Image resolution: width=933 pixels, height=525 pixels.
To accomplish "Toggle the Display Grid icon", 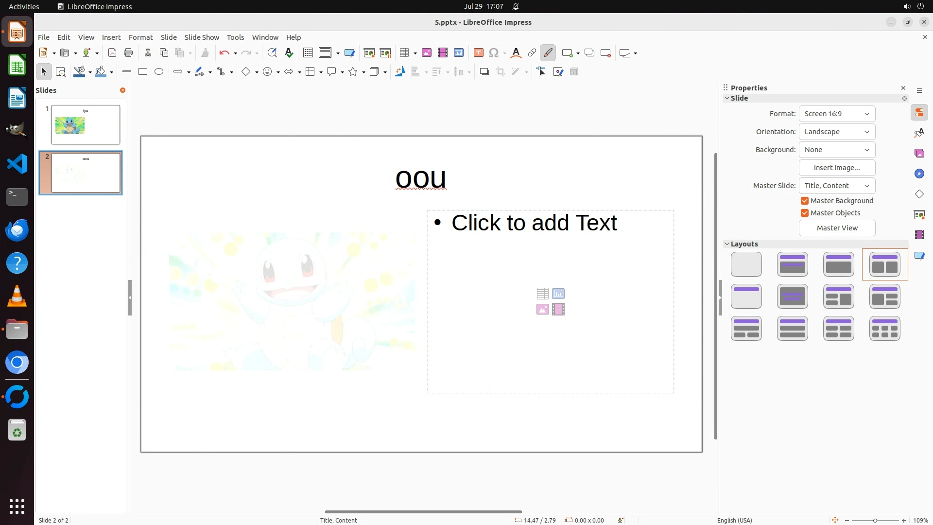I will click(308, 53).
